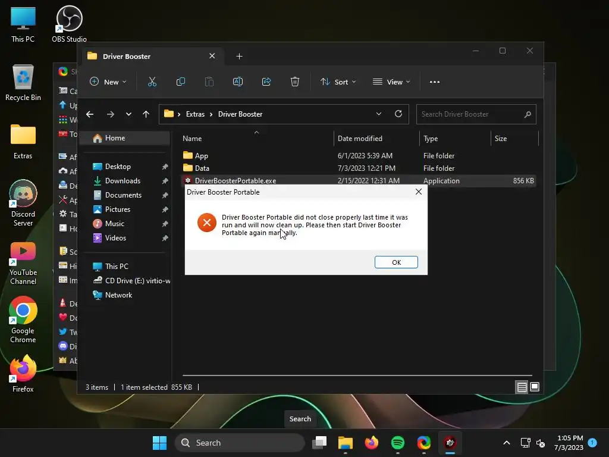This screenshot has height=457, width=609.
Task: Click the Refresh icon beside address bar
Action: click(398, 114)
